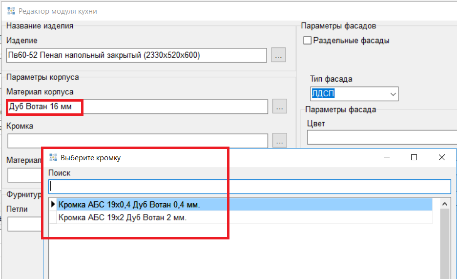Minimize the Выберите кромку dialog
Screen dimensions: 457x279
coord(386,157)
